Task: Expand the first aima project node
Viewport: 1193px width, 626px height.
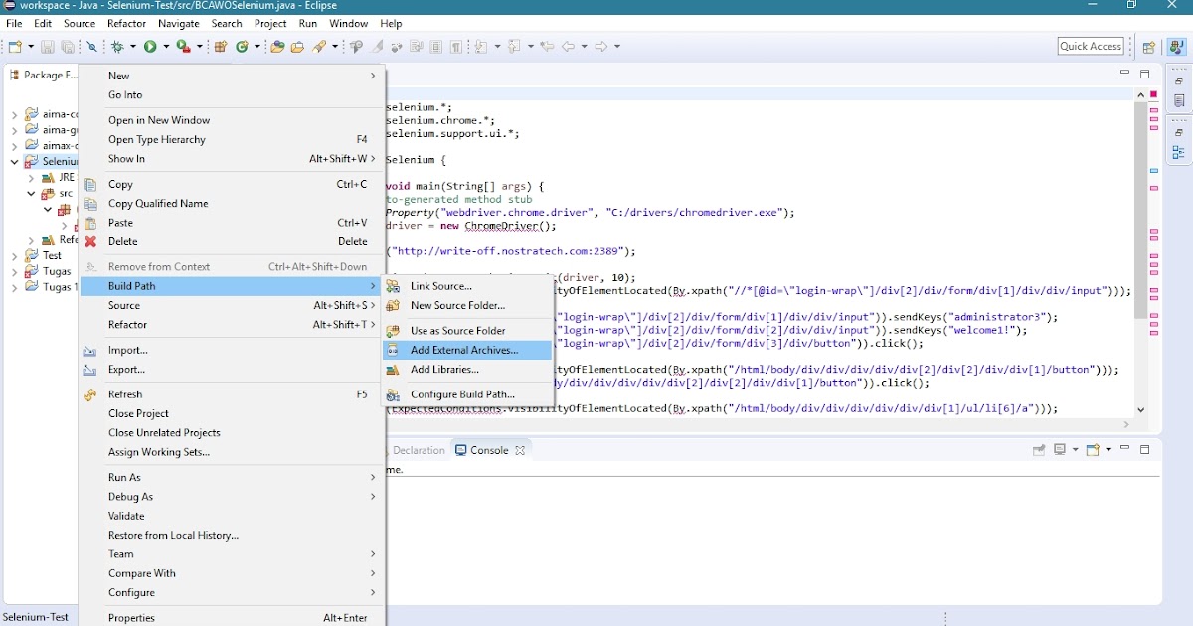Action: [15, 115]
